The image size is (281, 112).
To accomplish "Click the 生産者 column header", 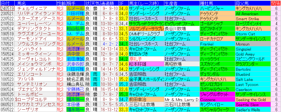I will (x=182, y=3).
